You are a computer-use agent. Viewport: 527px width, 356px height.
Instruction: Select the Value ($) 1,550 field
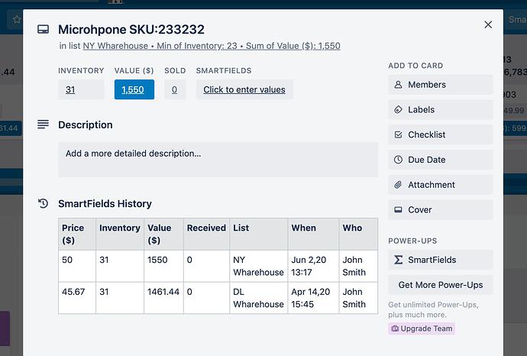pyautogui.click(x=134, y=89)
